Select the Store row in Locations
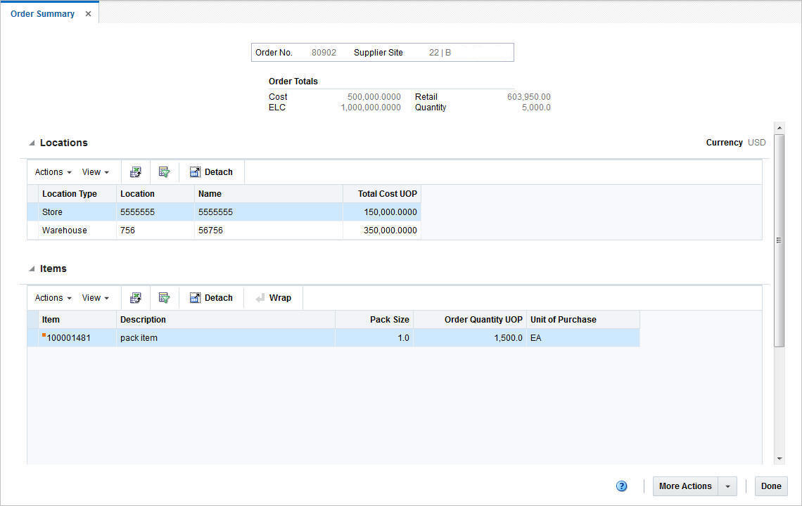This screenshot has width=802, height=506. click(x=211, y=212)
